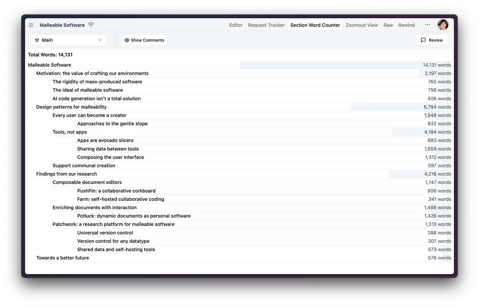Viewport: 479px width, 306px height.
Task: Click the Tools, not apps word-count bar
Action: click(421, 132)
